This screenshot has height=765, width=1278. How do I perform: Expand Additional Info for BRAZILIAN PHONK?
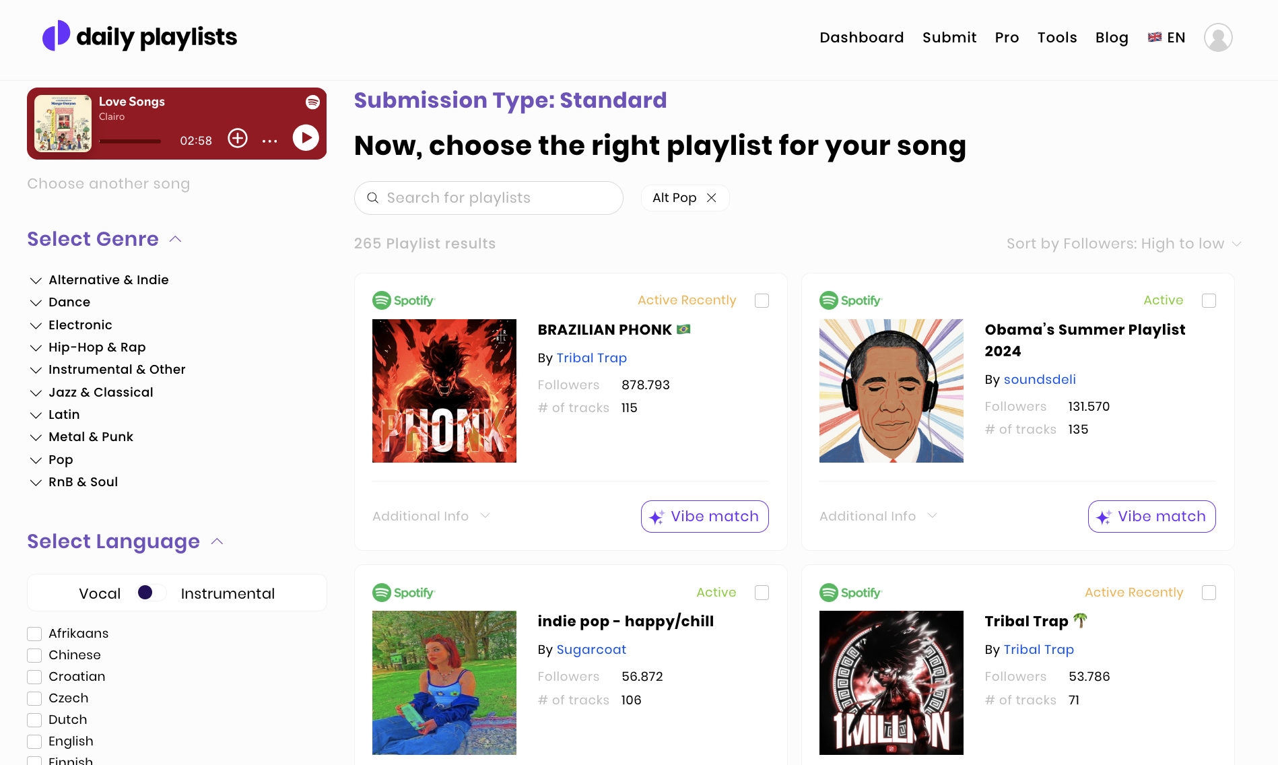pos(431,516)
